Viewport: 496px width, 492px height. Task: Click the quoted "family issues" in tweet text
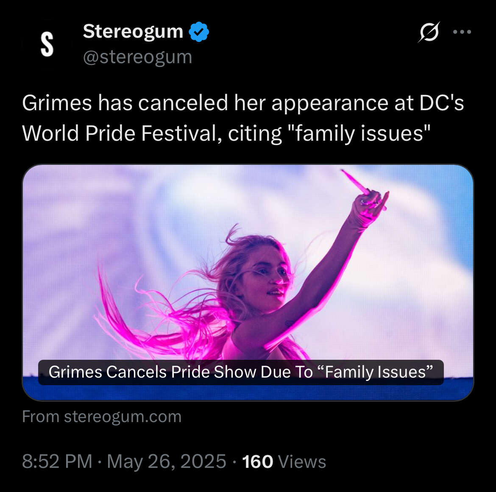pos(359,133)
